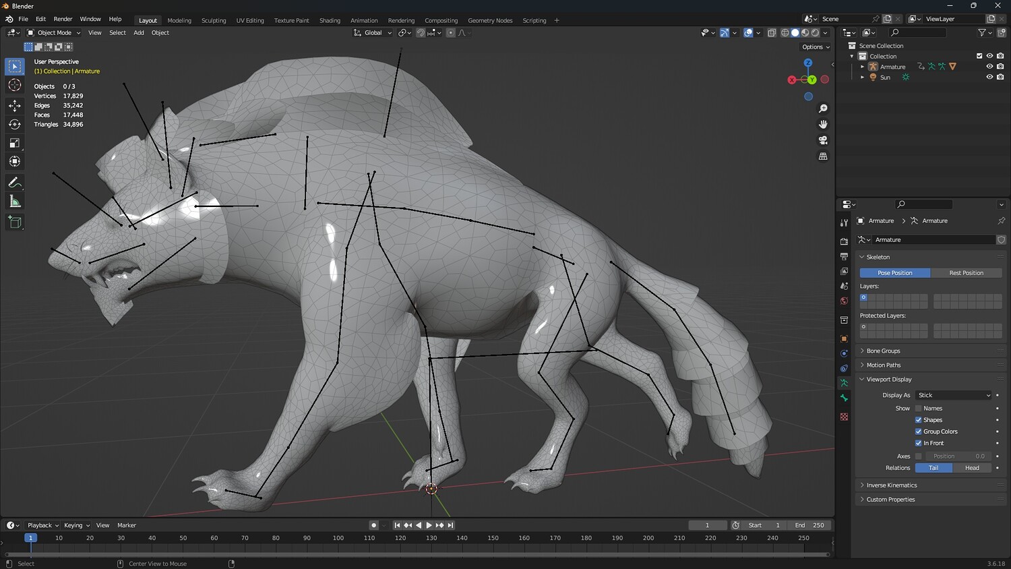
Task: Switch perspective/orthographic with the grid gizmo
Action: tap(823, 156)
